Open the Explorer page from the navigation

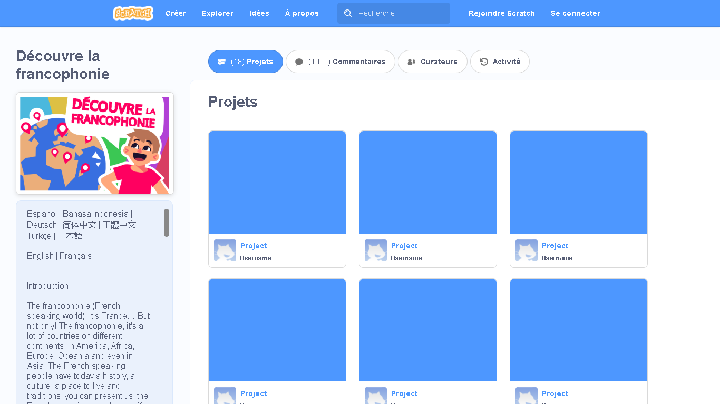click(218, 13)
